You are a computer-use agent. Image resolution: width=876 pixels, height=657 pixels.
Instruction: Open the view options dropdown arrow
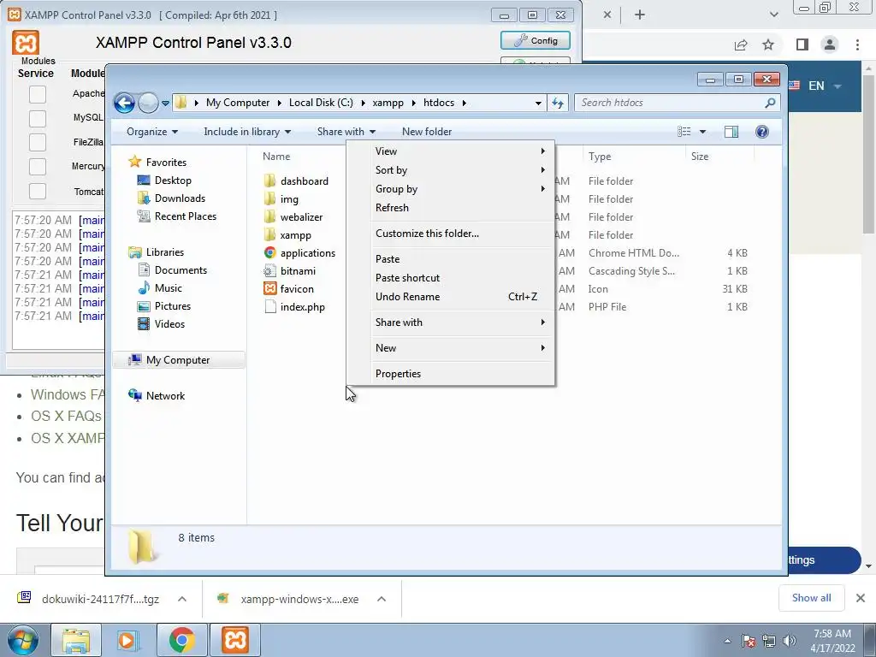coord(703,132)
